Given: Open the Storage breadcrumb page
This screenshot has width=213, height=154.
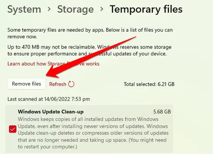Looking at the screenshot, I should 75,9.
